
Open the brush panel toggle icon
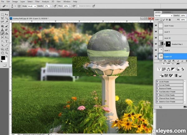pyautogui.click(x=19, y=6)
